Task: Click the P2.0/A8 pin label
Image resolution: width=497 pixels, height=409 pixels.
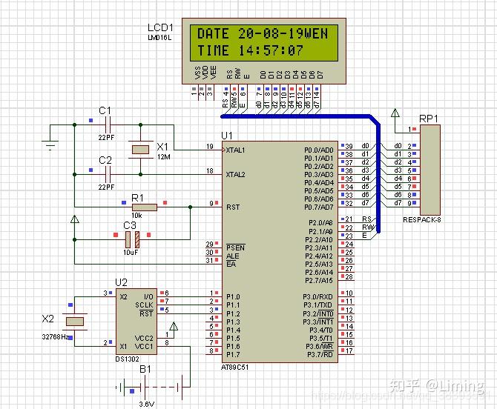Action: click(320, 223)
